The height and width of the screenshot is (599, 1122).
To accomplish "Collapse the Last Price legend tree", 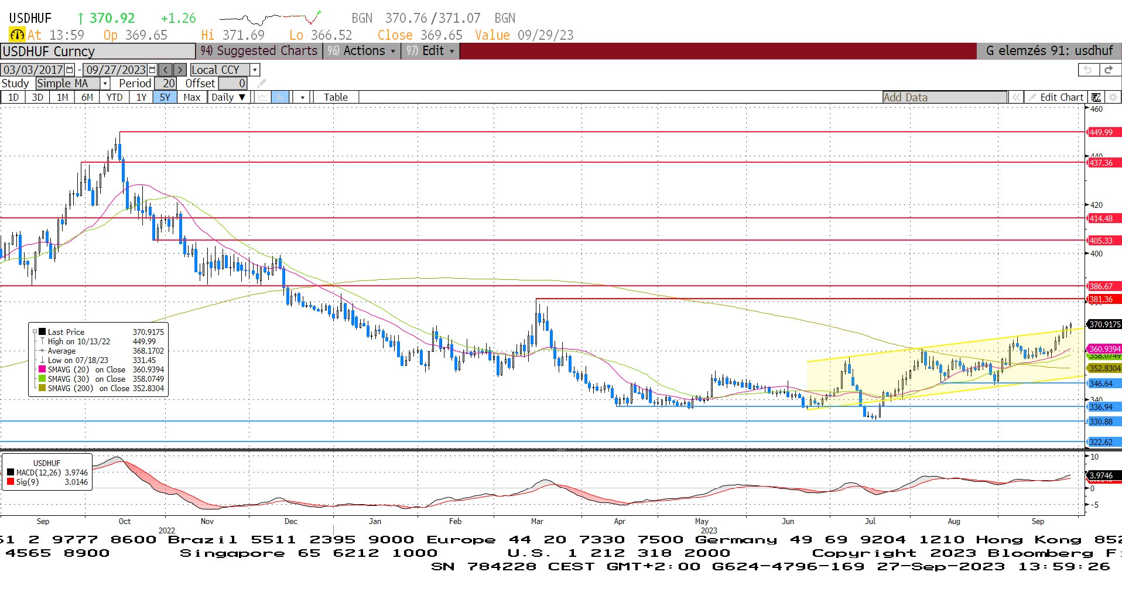I will pyautogui.click(x=35, y=332).
